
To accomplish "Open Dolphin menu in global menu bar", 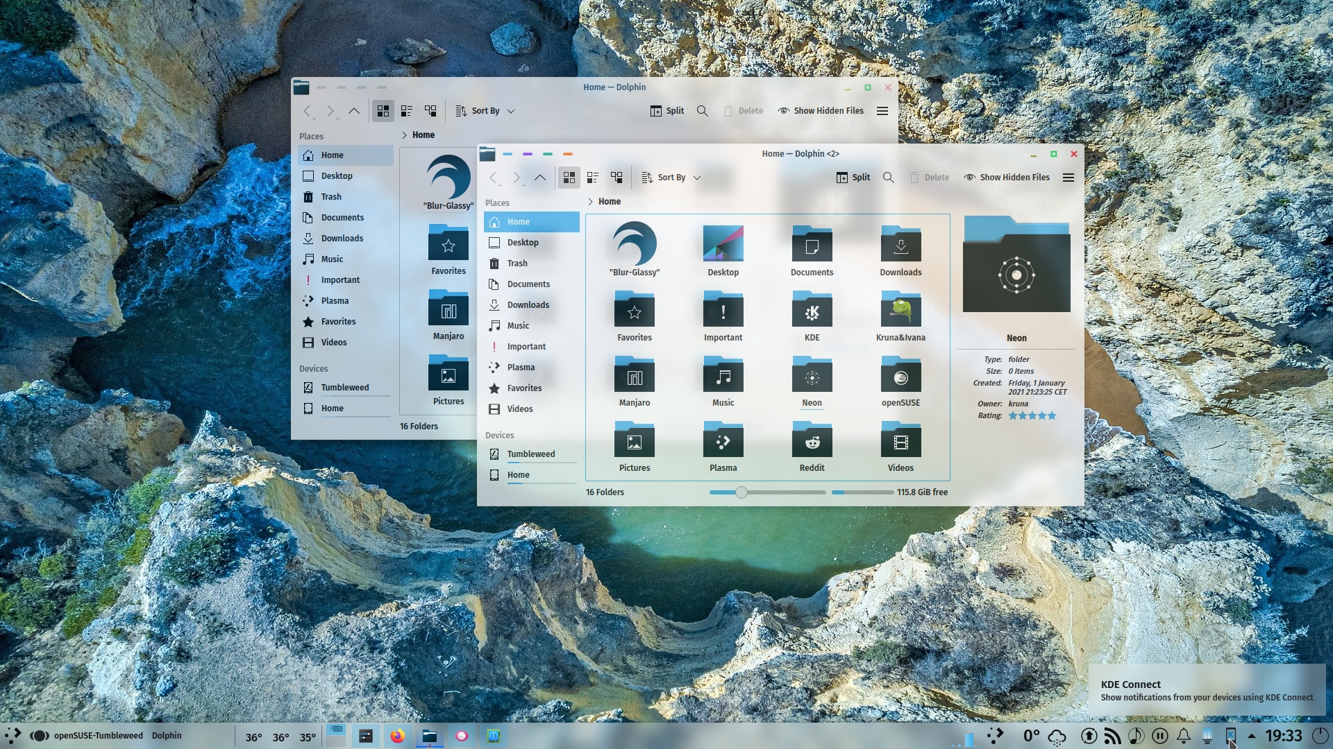I will (167, 736).
